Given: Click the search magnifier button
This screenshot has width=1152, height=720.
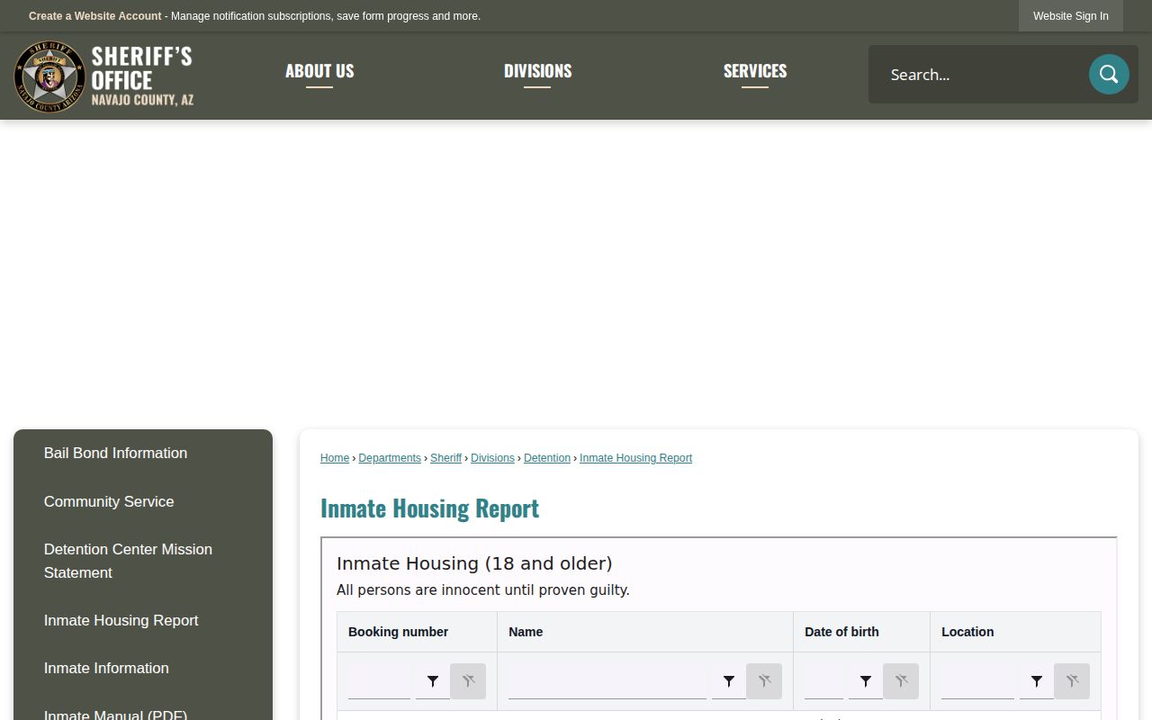Looking at the screenshot, I should (1109, 74).
